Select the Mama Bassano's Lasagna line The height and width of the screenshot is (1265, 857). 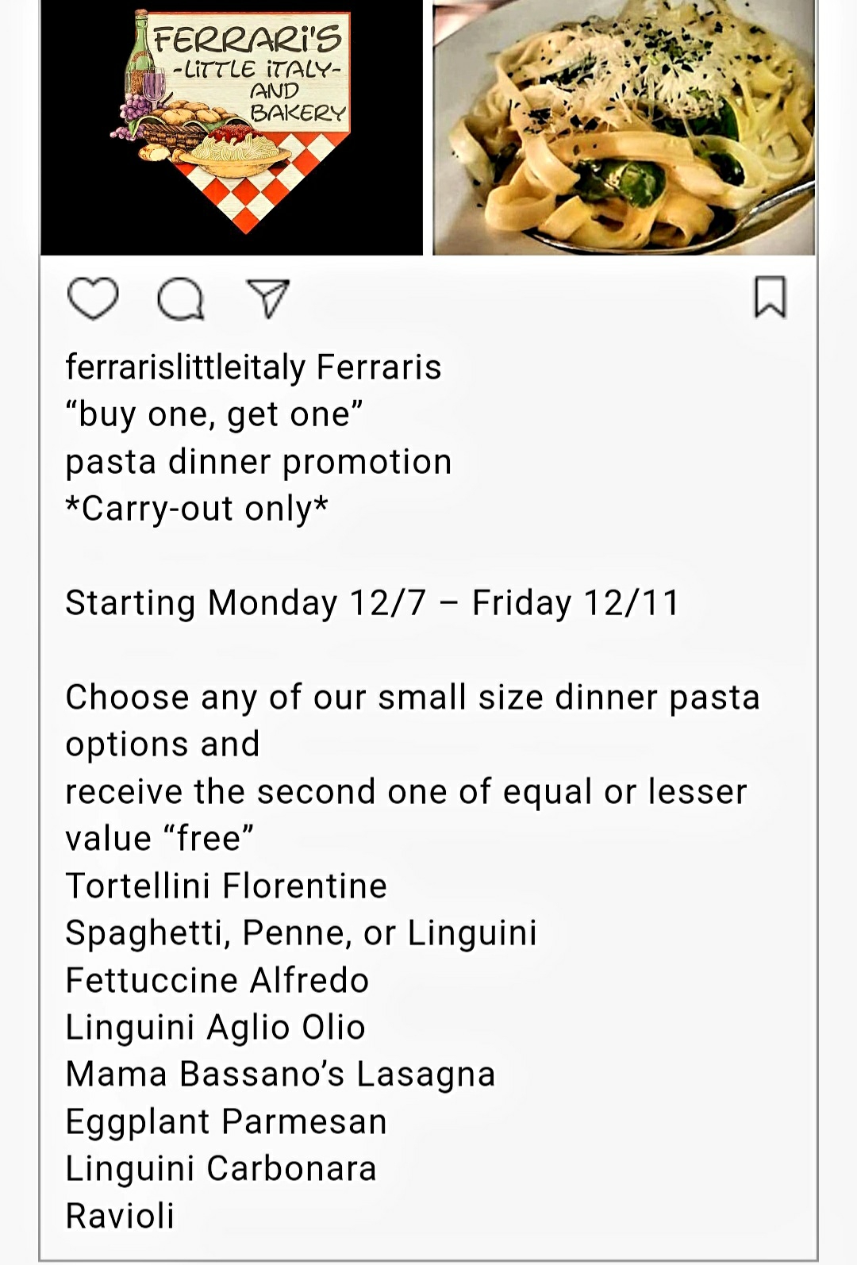coord(281,1075)
